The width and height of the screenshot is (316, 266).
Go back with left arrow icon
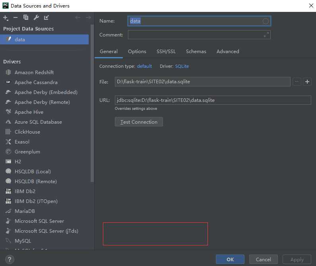[78, 18]
